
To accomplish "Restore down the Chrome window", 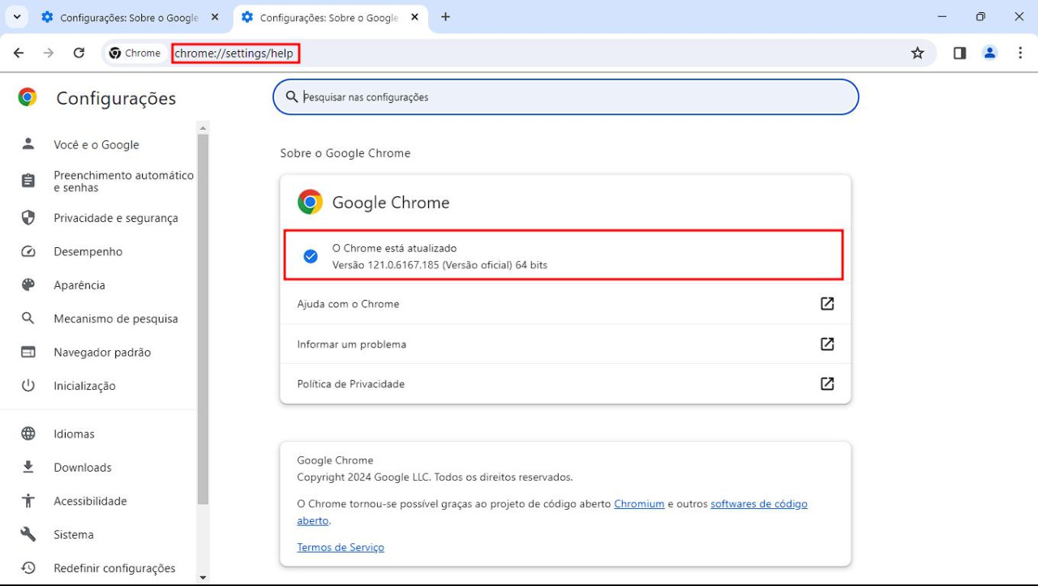I will (980, 16).
